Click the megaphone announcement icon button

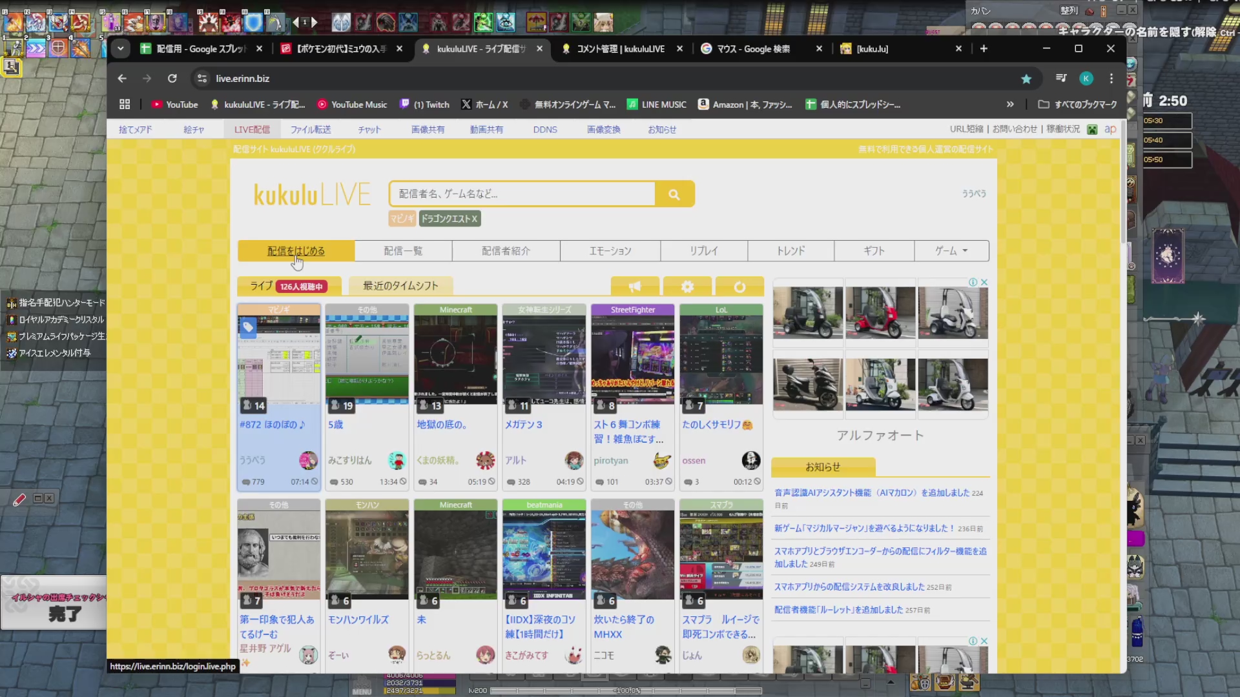click(x=635, y=287)
